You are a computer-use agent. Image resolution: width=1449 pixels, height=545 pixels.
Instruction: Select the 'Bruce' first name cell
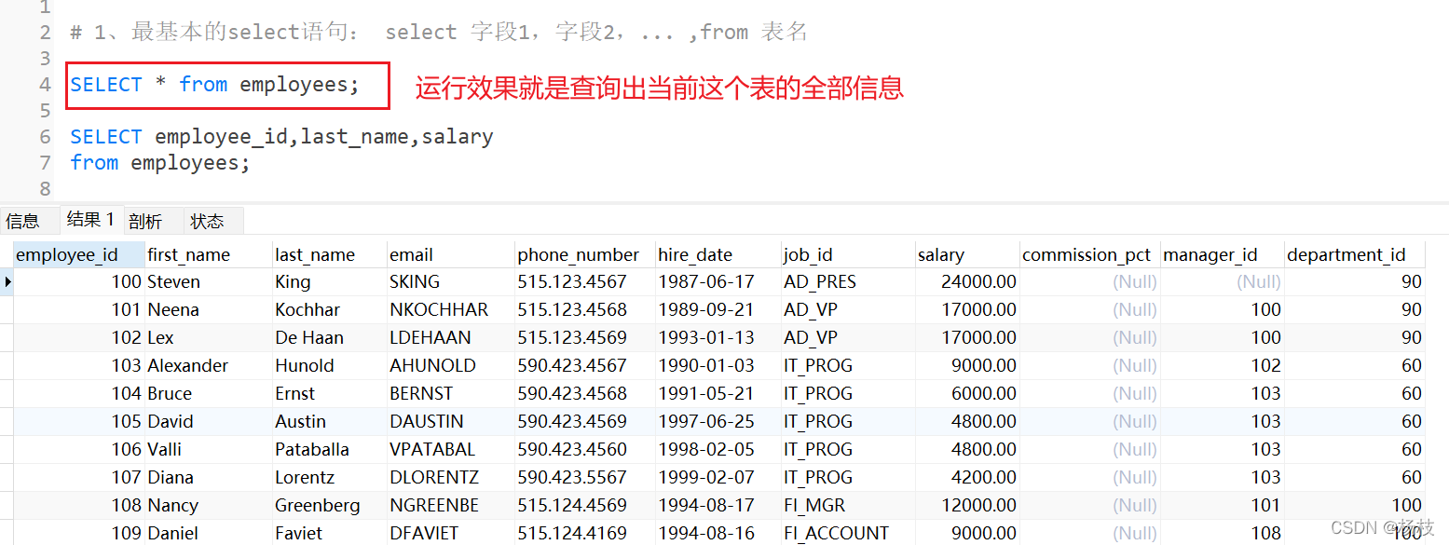point(209,393)
